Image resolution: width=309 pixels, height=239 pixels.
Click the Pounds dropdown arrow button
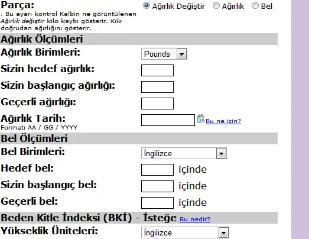click(181, 54)
